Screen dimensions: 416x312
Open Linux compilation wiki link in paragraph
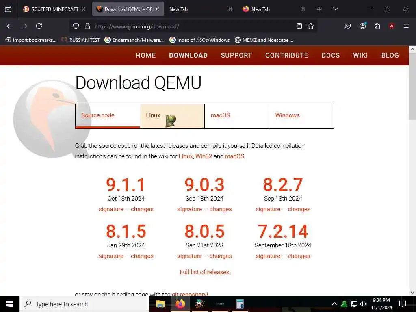pyautogui.click(x=186, y=156)
